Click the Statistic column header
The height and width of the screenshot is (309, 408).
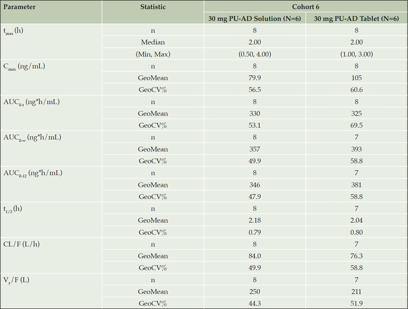(153, 7)
